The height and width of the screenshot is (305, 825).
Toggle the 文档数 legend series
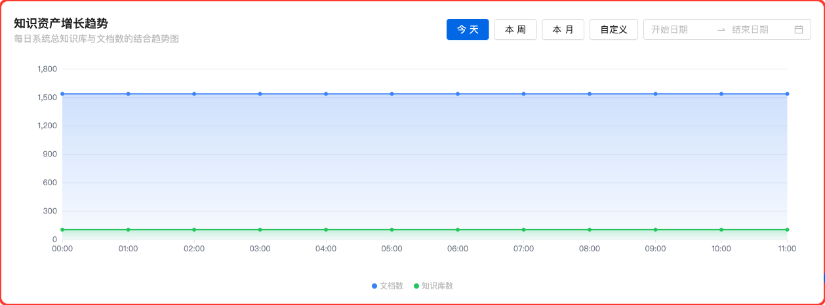pyautogui.click(x=392, y=286)
